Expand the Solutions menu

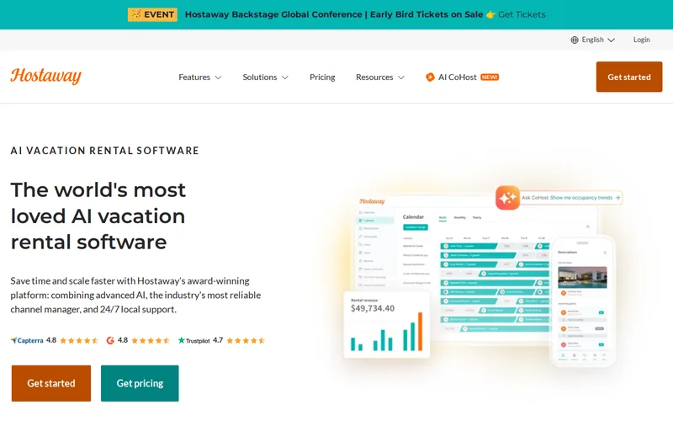pos(265,77)
